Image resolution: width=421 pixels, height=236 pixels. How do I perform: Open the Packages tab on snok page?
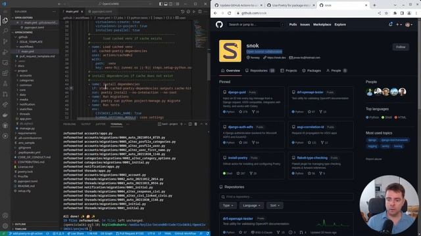tap(311, 71)
